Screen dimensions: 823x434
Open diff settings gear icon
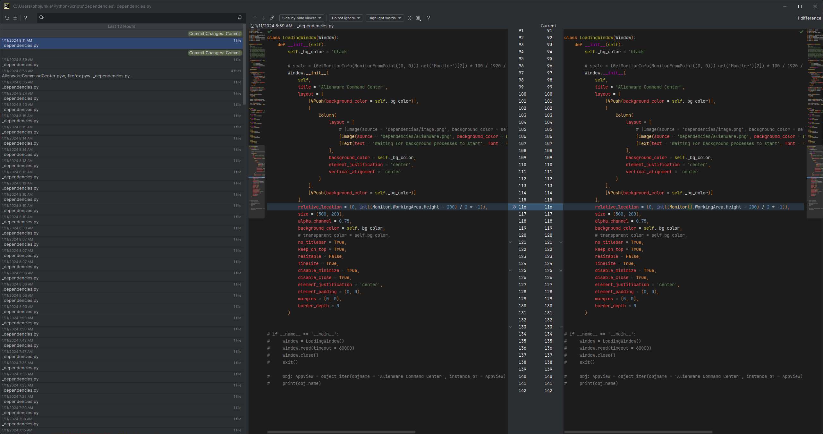(418, 18)
